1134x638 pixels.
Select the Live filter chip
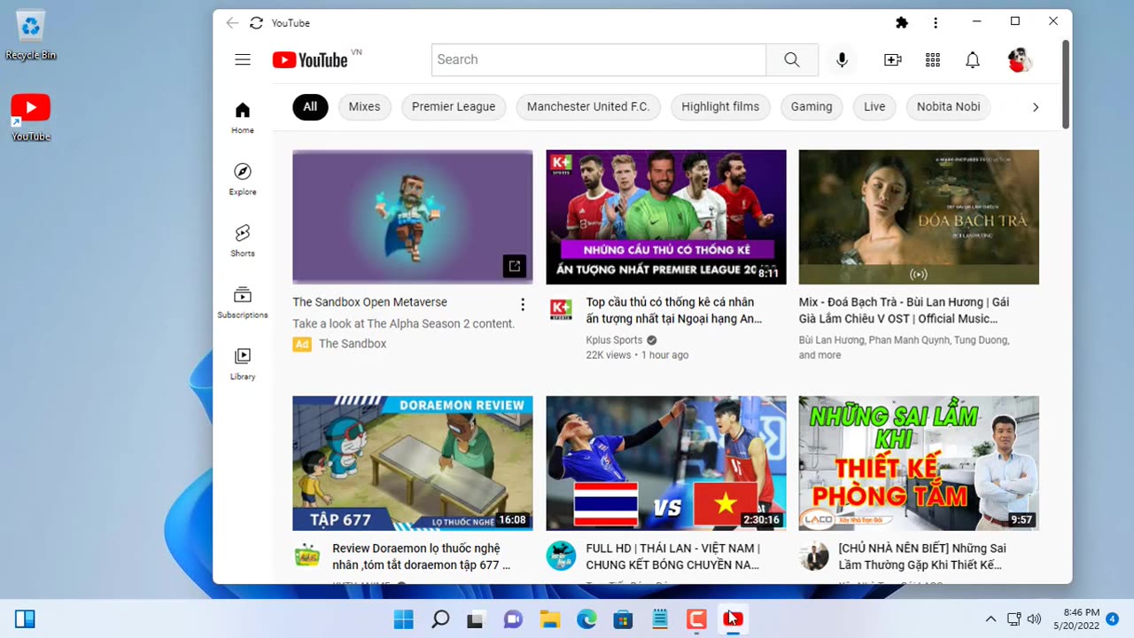pos(874,106)
